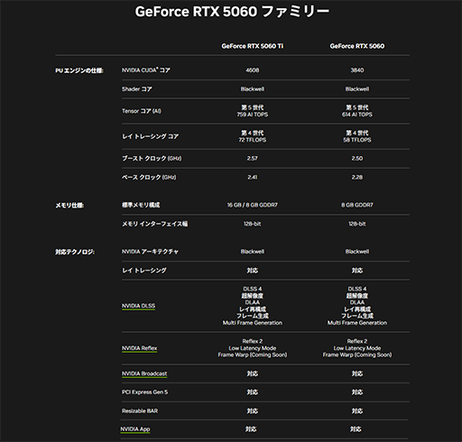Screen dimensions: 462x442
Task: Click 対応 in NVIDIA App row for RTX 5060 Ti
Action: tap(251, 429)
